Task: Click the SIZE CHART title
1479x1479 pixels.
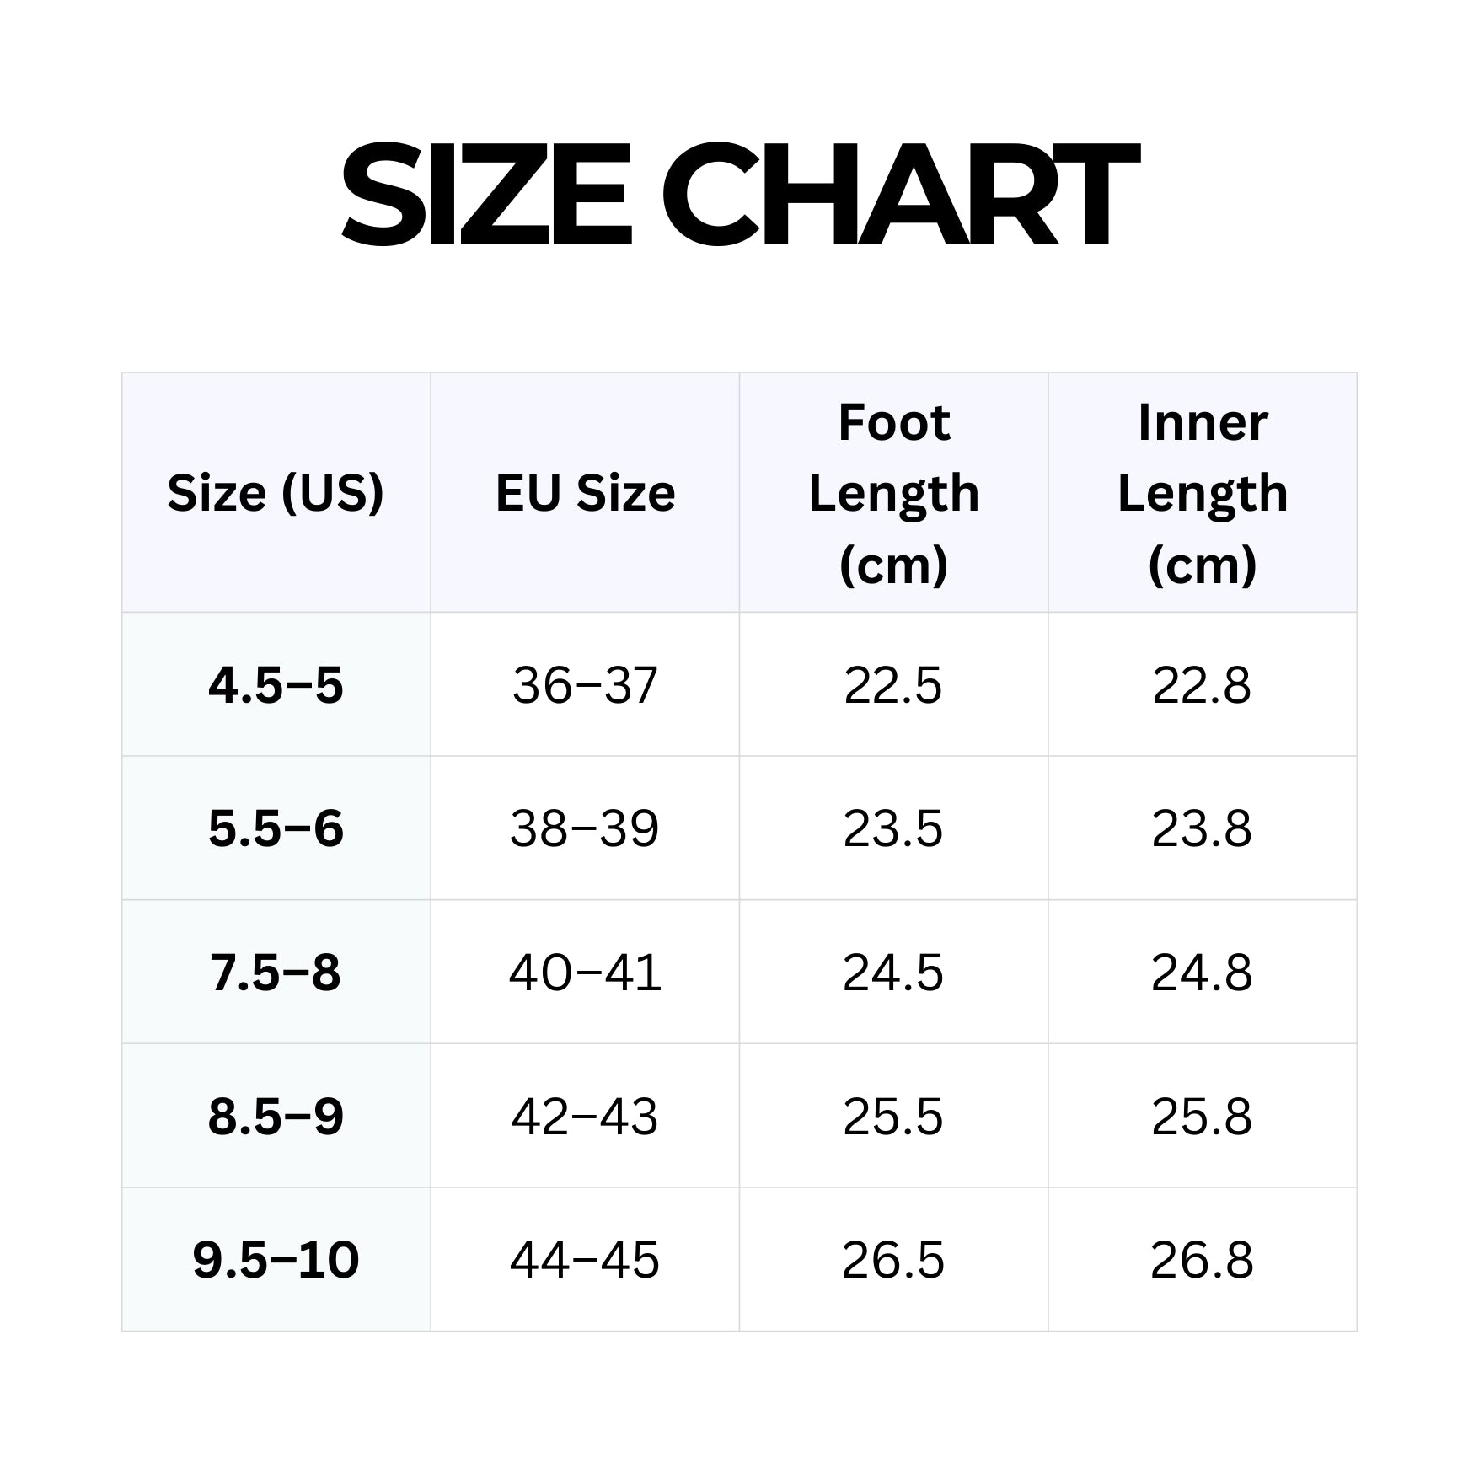Action: (x=739, y=195)
